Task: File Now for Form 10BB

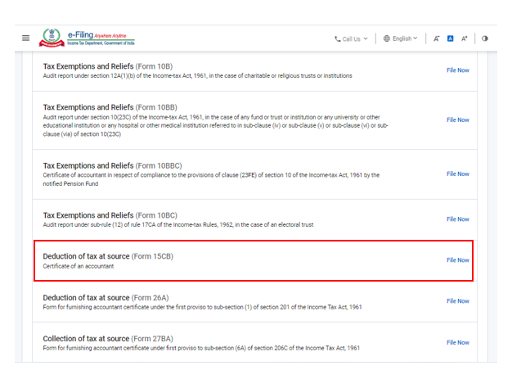Action: (x=457, y=120)
